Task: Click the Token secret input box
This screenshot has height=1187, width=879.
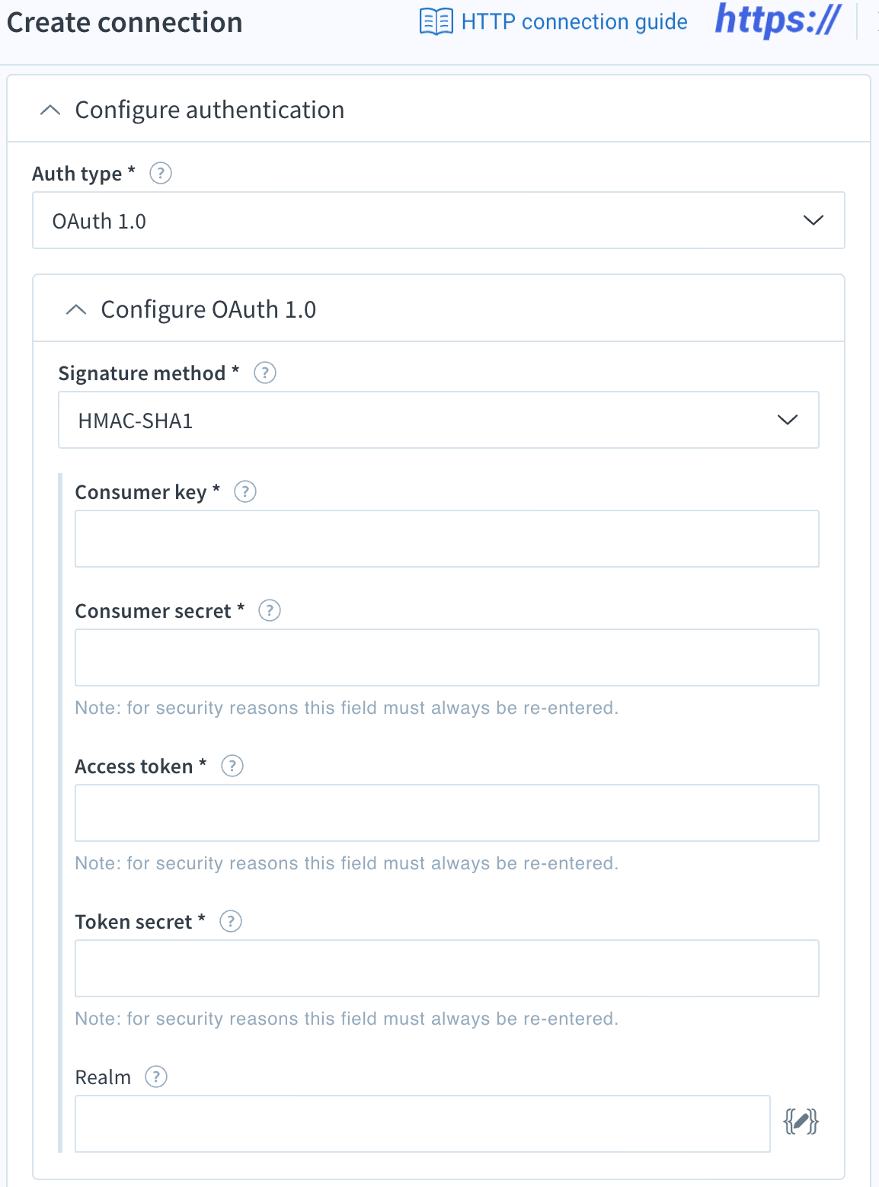Action: (x=447, y=968)
